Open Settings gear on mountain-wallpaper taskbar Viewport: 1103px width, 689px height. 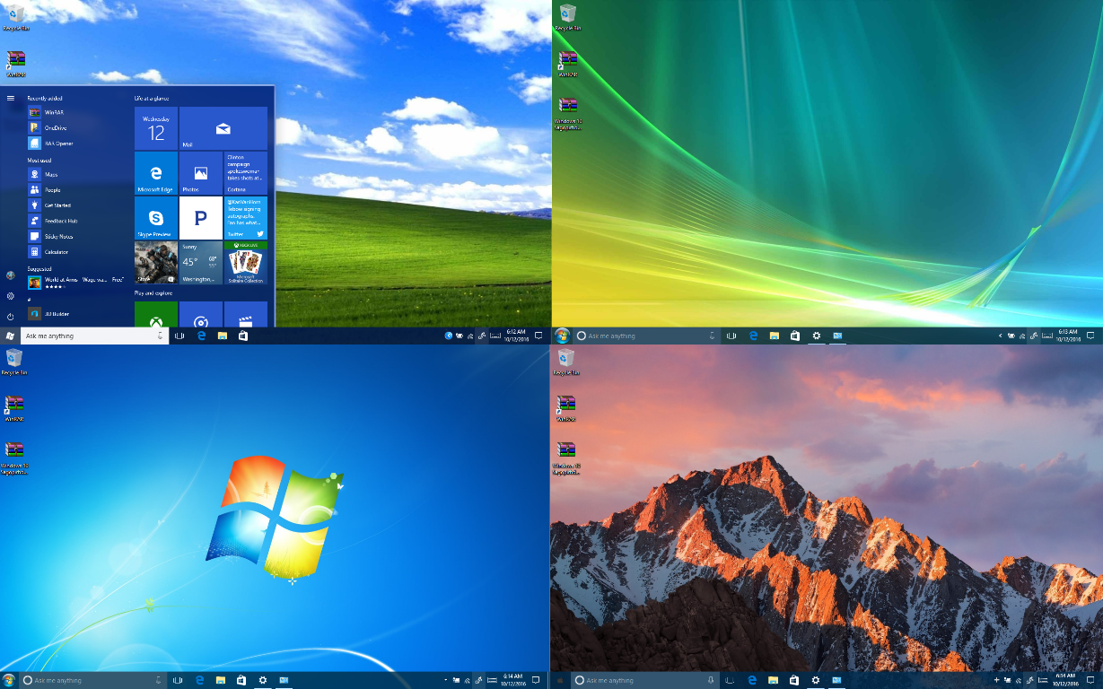815,680
